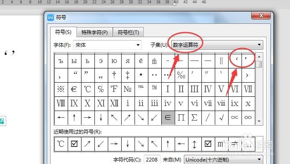The image size is (290, 164).
Task: Choose the up arrow ↑ in the main grid
Action: click(74, 118)
